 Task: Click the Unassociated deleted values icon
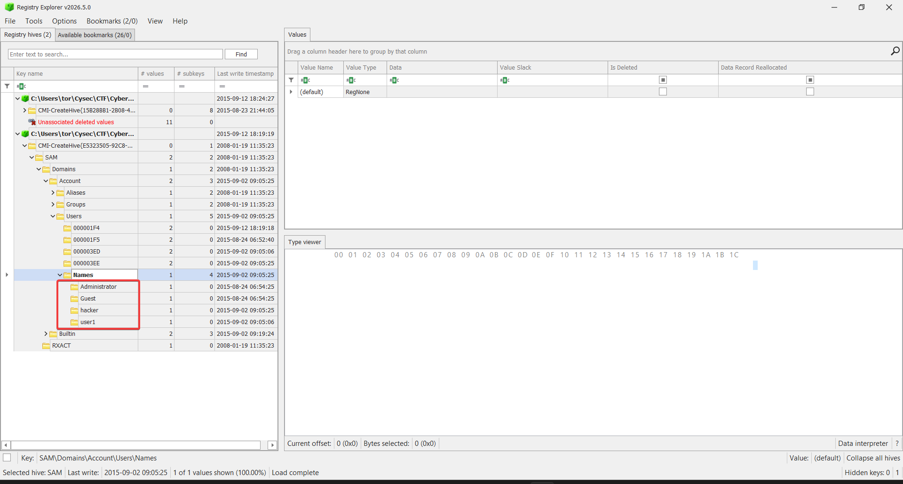click(x=32, y=122)
